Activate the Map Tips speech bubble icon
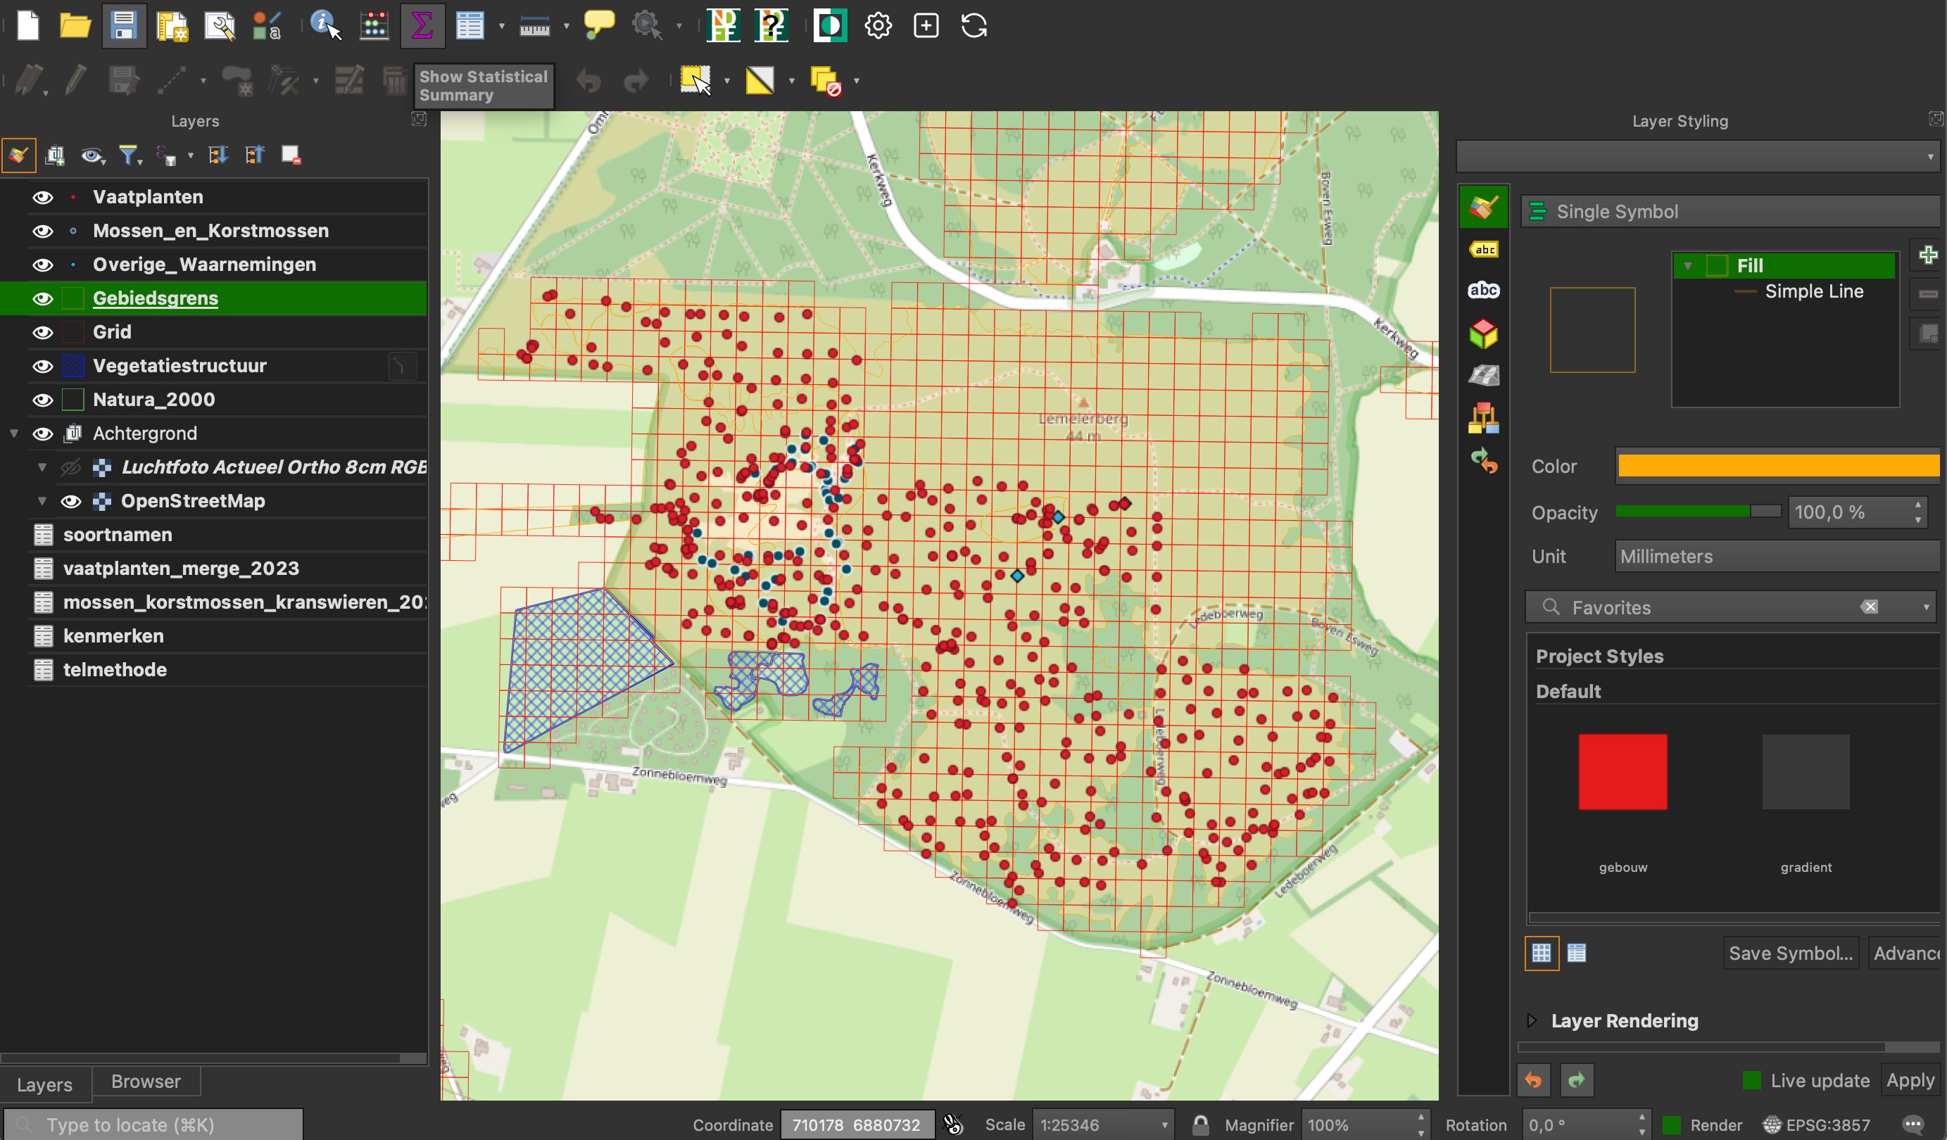 [x=599, y=24]
